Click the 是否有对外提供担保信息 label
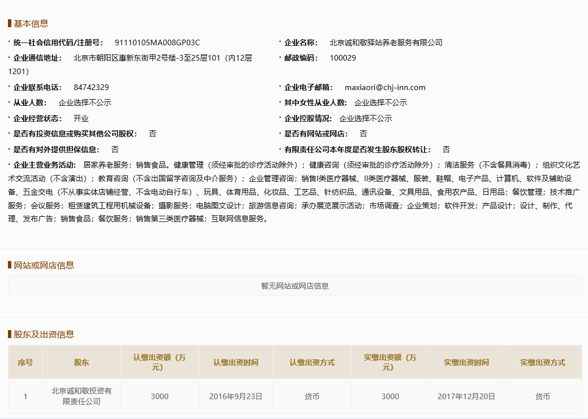This screenshot has height=419, width=588. 56,149
